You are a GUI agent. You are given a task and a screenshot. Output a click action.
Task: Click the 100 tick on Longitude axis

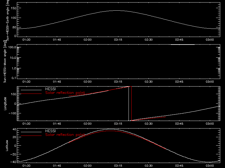pyautogui.click(x=13, y=94)
